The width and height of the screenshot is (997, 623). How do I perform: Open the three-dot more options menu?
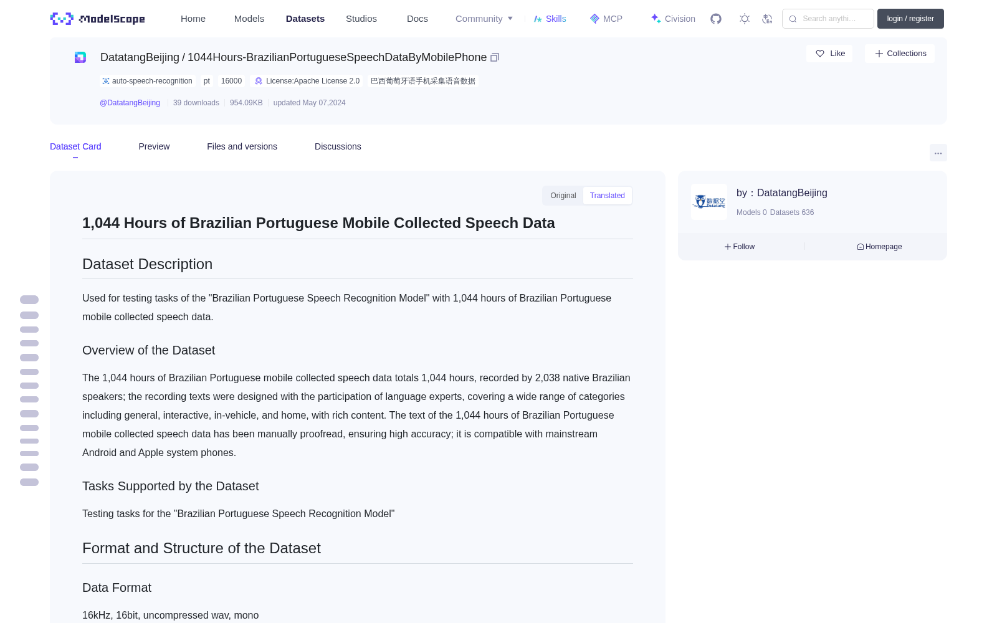(938, 153)
